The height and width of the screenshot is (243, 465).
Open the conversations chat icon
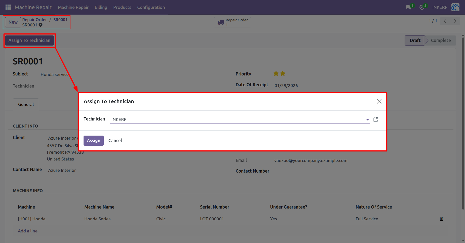click(x=409, y=7)
